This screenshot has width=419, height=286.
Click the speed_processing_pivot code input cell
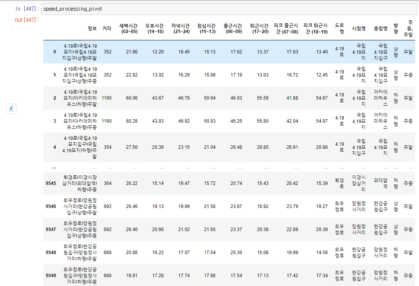(229, 9)
